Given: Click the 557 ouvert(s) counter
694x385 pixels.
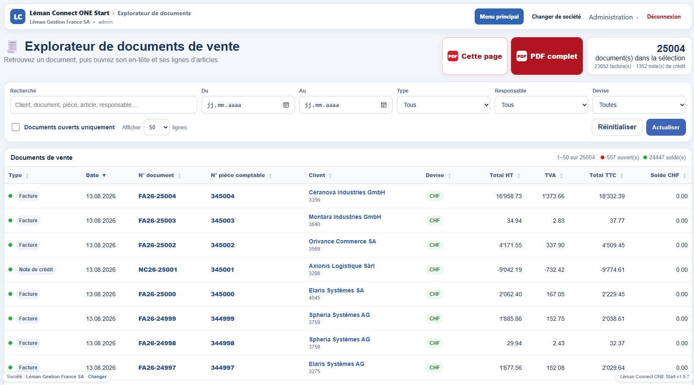Looking at the screenshot, I should click(620, 157).
